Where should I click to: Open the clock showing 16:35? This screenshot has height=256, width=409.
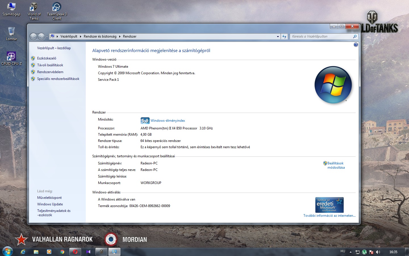click(x=393, y=252)
